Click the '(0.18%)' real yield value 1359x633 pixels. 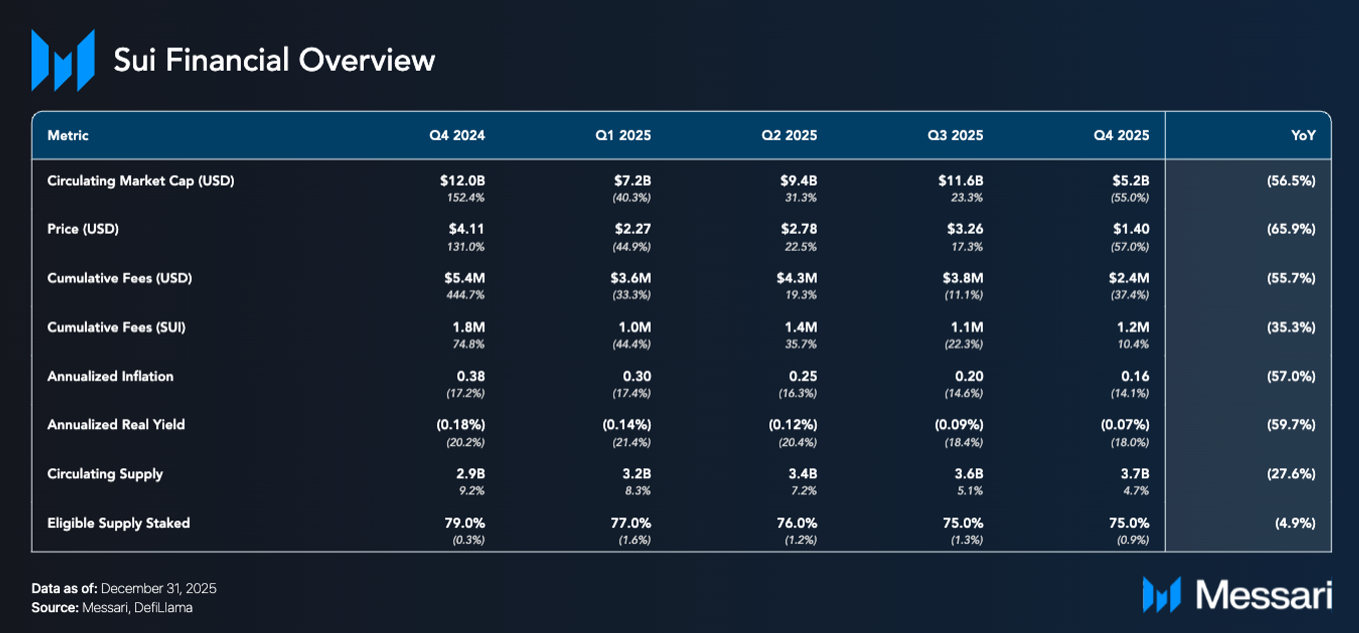(461, 424)
